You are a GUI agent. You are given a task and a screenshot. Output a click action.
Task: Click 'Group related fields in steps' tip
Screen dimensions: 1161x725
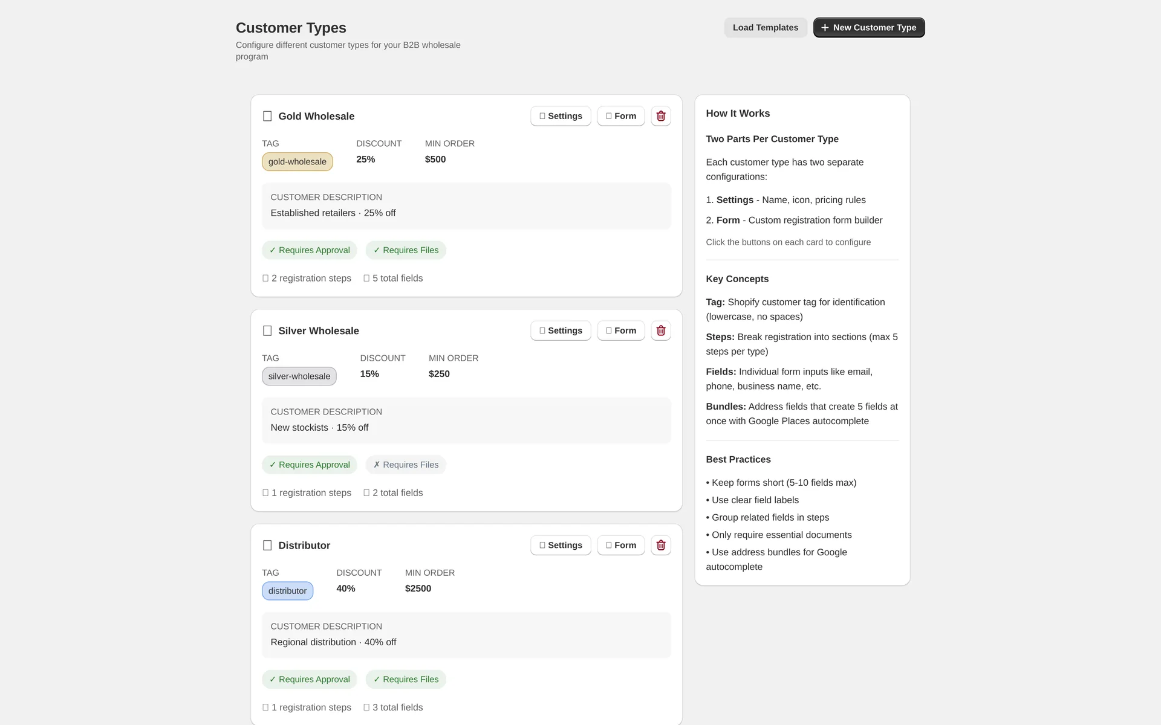767,517
